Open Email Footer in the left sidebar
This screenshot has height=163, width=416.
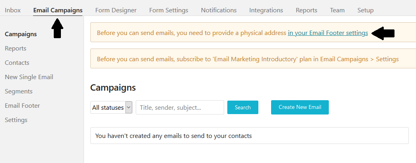click(x=22, y=106)
